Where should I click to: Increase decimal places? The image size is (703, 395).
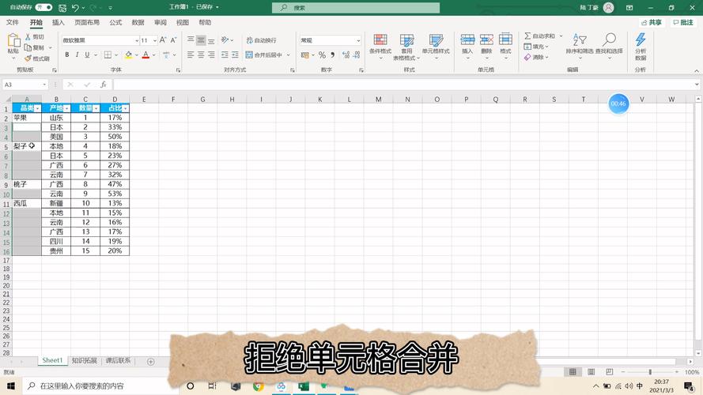pyautogui.click(x=346, y=55)
